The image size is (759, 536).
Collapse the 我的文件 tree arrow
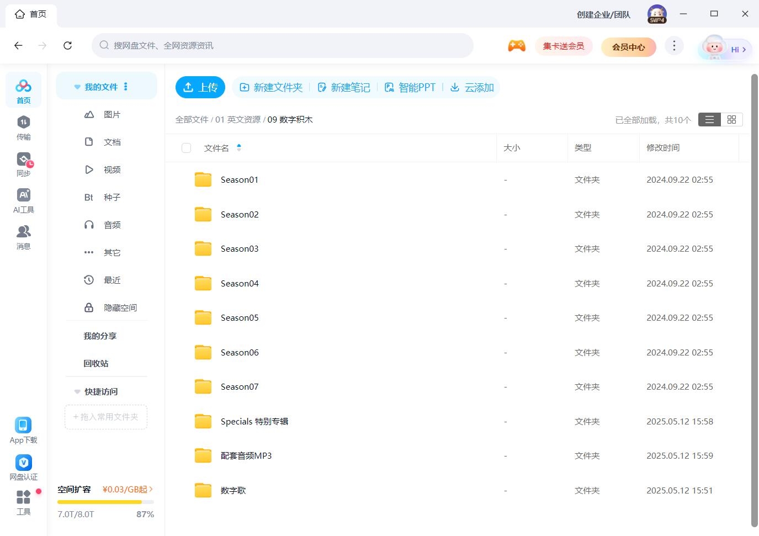click(77, 87)
